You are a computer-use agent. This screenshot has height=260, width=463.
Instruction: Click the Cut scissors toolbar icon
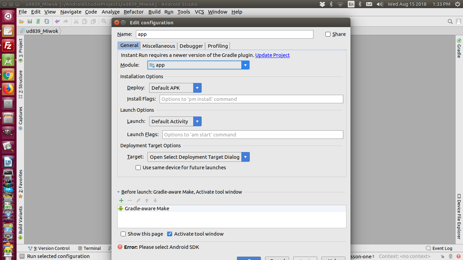pos(76,21)
